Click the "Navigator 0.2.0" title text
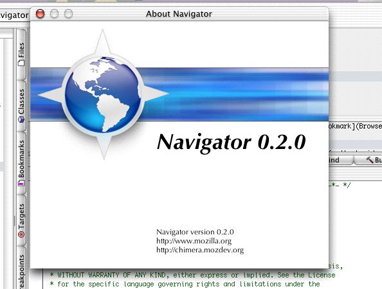382x289 pixels. click(x=232, y=143)
